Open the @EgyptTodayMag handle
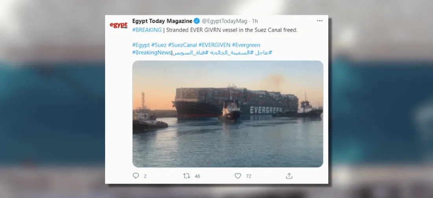Screen dimensions: 433x198 224,21
